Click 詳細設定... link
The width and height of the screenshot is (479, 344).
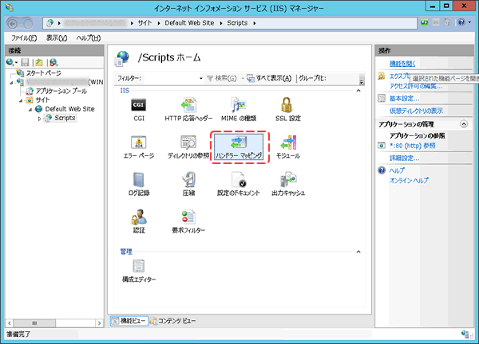click(x=404, y=158)
